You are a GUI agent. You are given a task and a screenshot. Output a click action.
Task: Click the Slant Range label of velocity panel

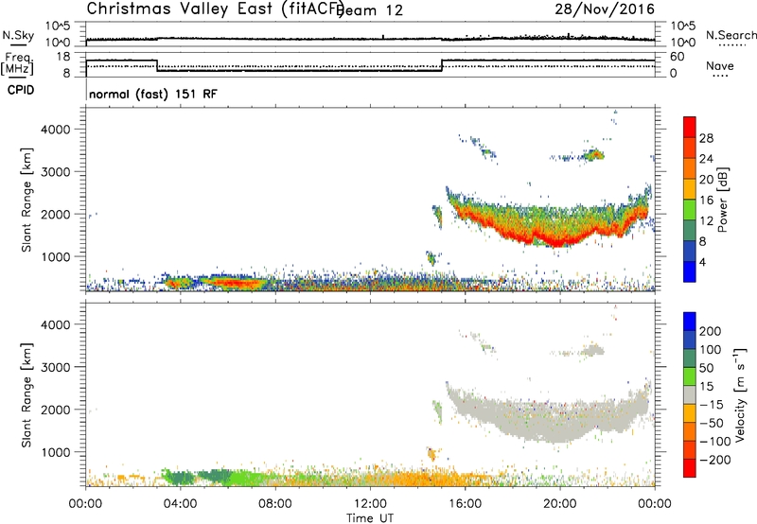click(x=26, y=394)
